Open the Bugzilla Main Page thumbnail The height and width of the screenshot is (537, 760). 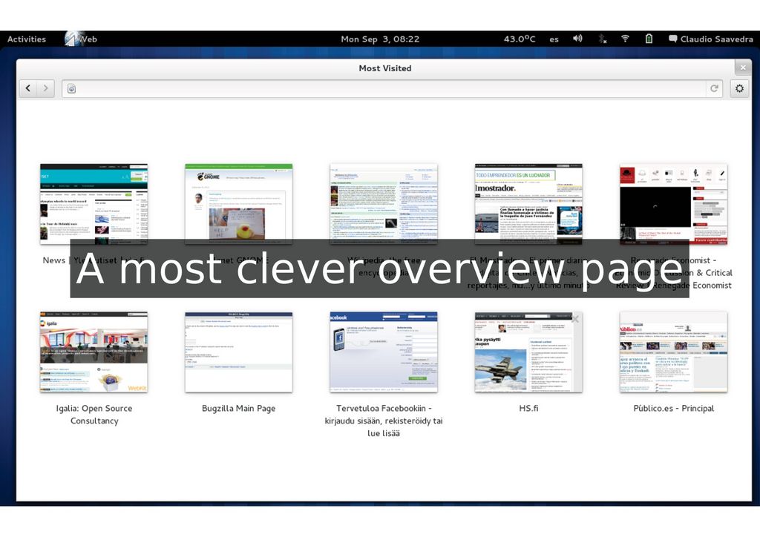[238, 352]
